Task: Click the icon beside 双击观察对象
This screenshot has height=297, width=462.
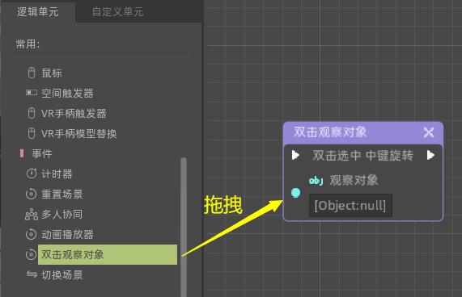Action: (x=32, y=254)
